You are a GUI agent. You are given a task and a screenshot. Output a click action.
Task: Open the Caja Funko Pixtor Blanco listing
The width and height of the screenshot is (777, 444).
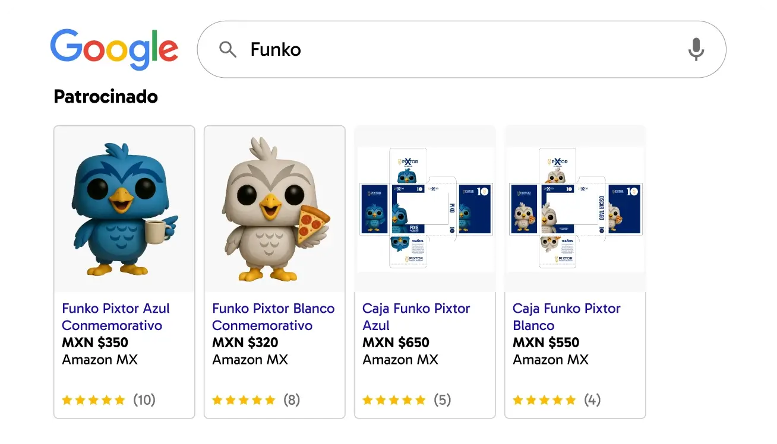(x=566, y=317)
